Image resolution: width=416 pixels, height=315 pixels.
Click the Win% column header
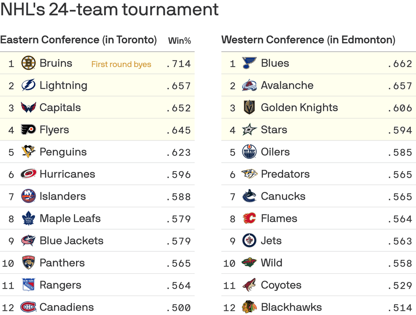click(180, 41)
